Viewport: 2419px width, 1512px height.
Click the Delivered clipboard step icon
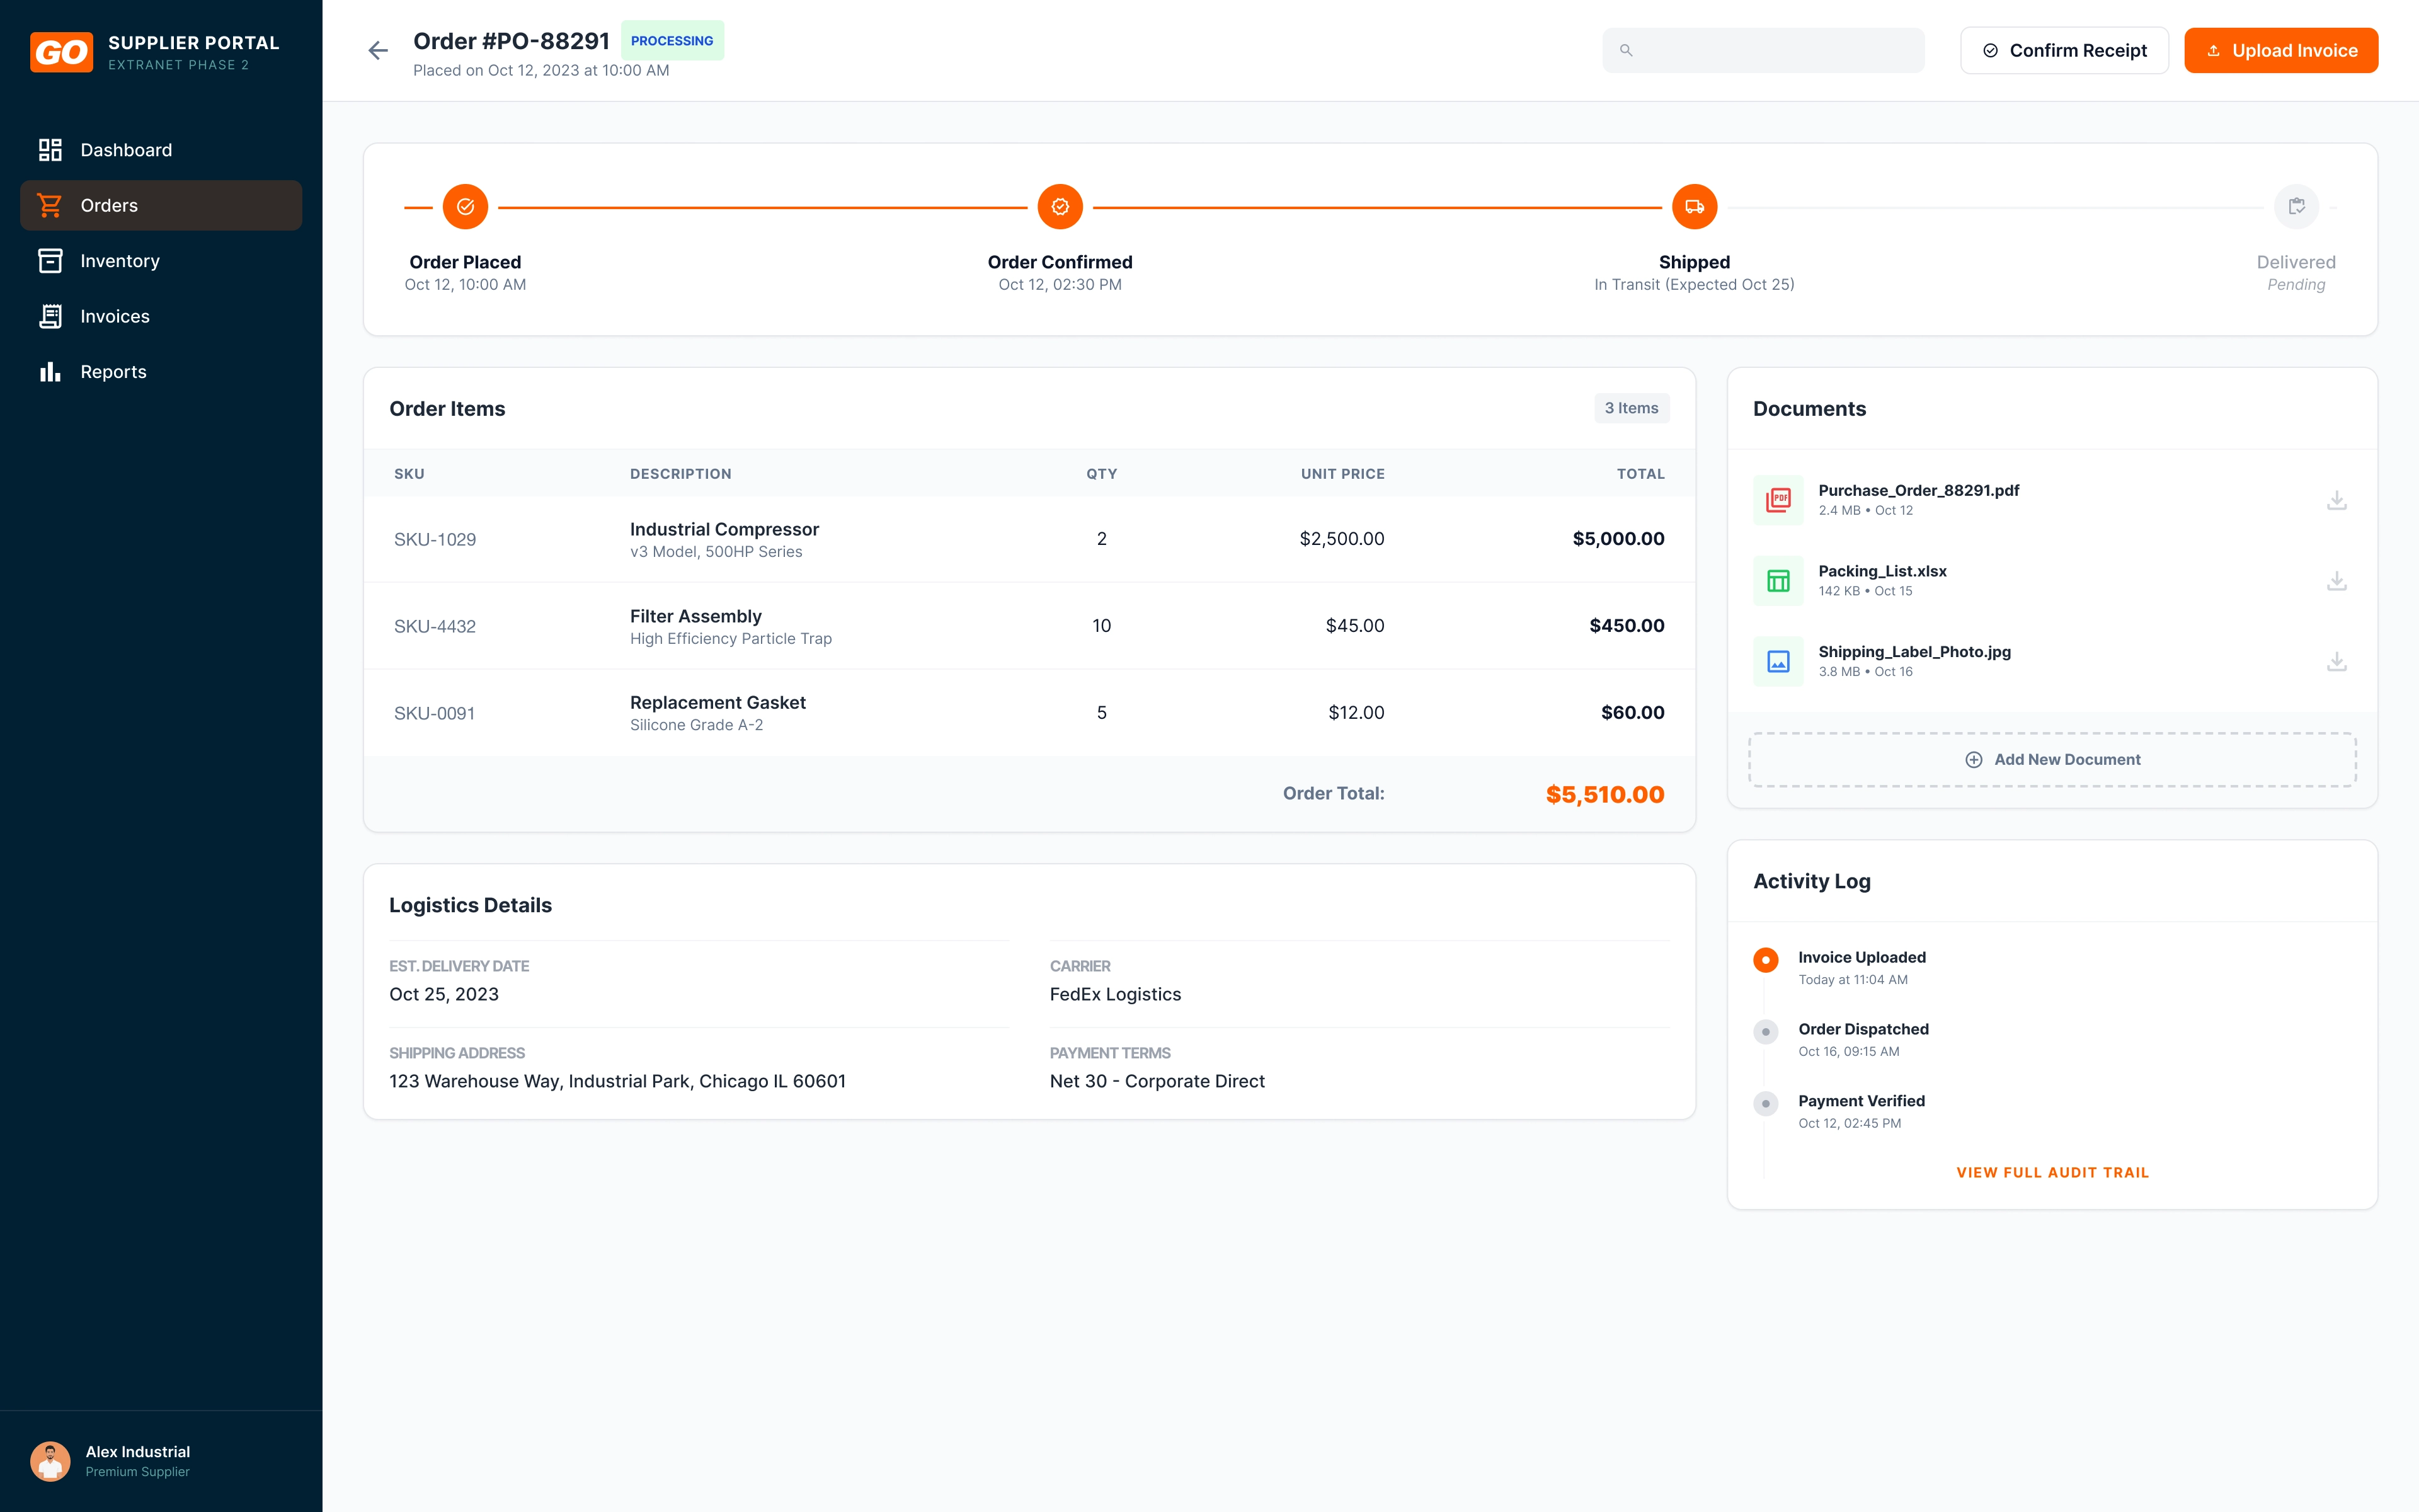2296,207
